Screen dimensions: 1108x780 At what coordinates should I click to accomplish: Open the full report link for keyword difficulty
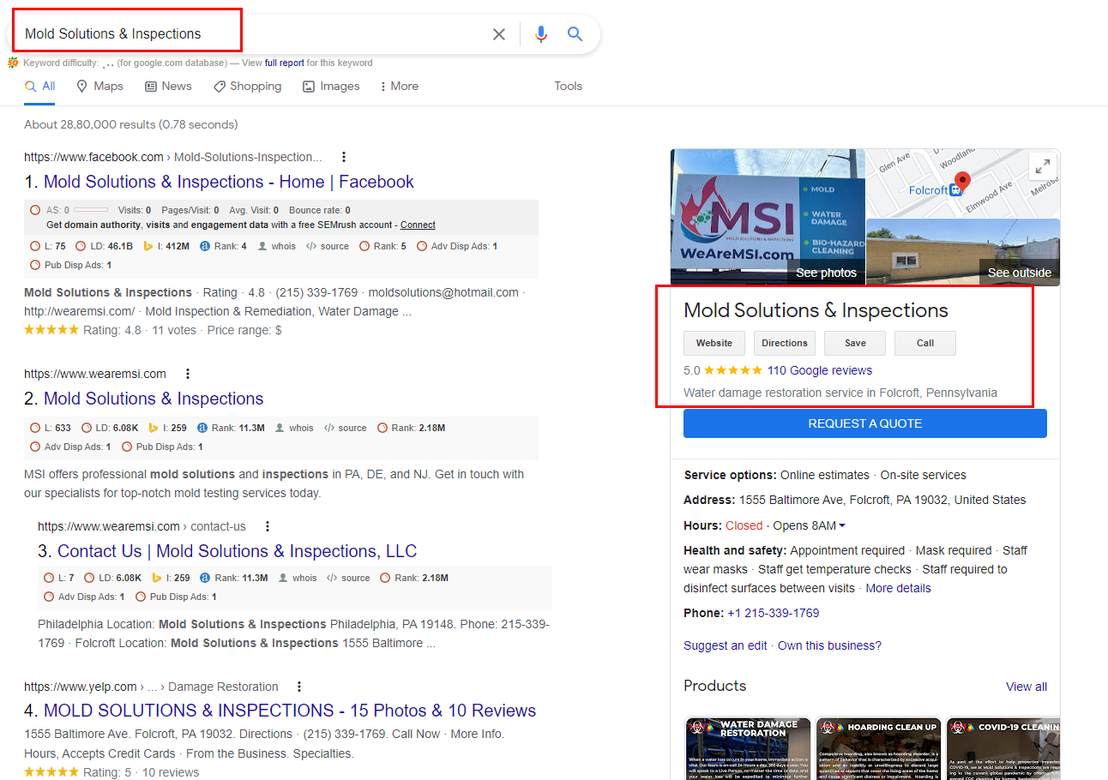click(285, 63)
